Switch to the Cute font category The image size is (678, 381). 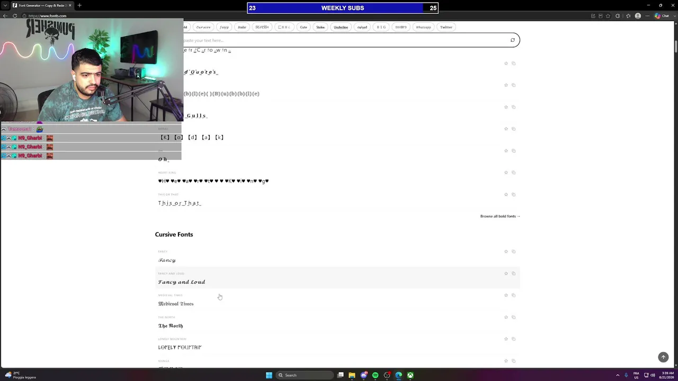pyautogui.click(x=304, y=27)
